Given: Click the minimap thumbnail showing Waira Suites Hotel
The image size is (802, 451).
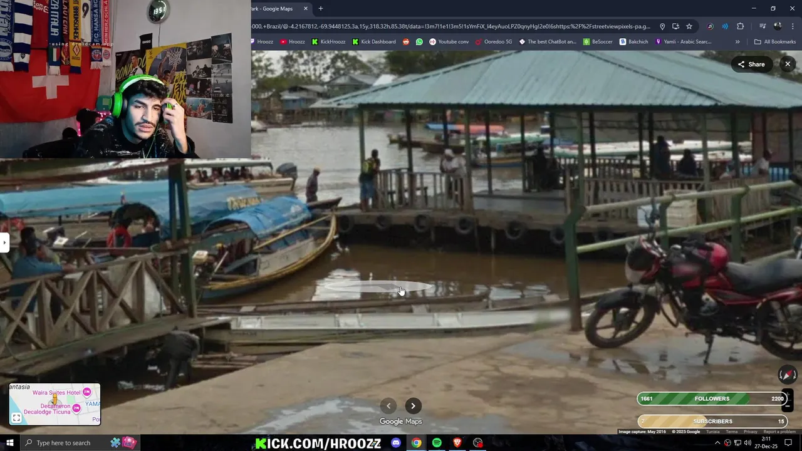Looking at the screenshot, I should (x=55, y=404).
